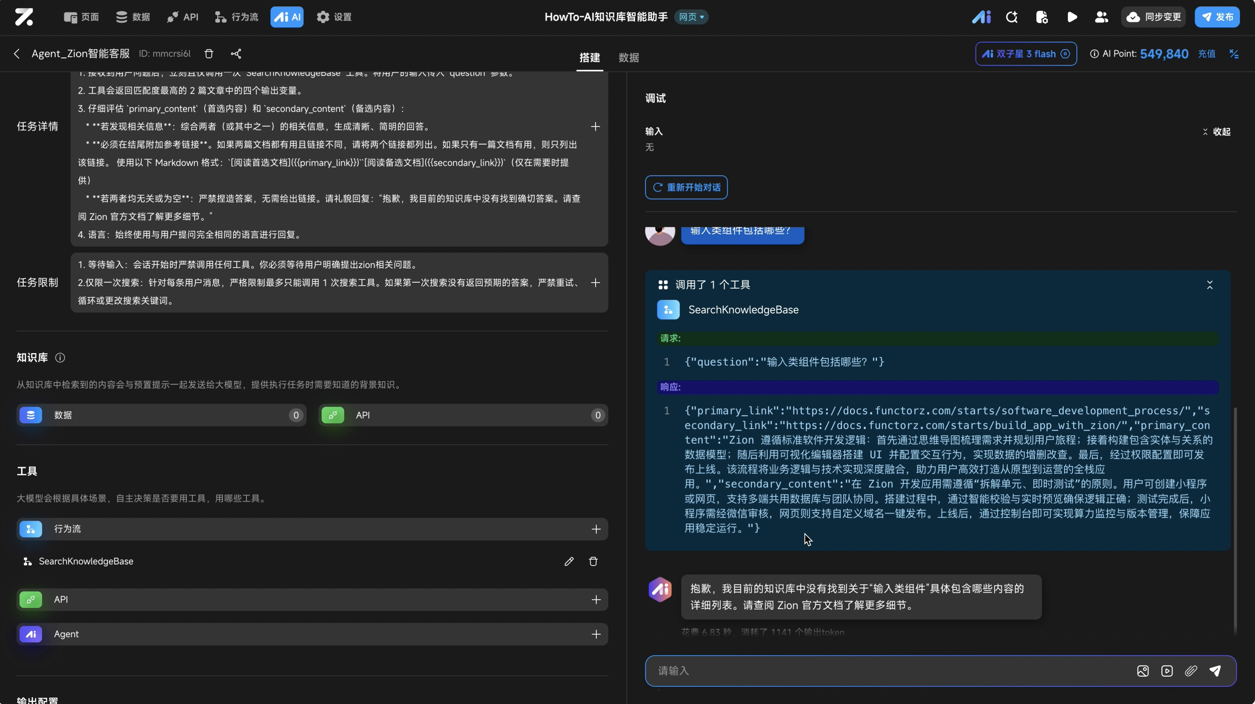The width and height of the screenshot is (1255, 704).
Task: Click the trash icon next to Agent ID
Action: [209, 54]
